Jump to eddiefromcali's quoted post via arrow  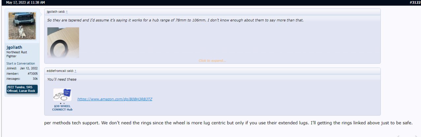[75, 71]
